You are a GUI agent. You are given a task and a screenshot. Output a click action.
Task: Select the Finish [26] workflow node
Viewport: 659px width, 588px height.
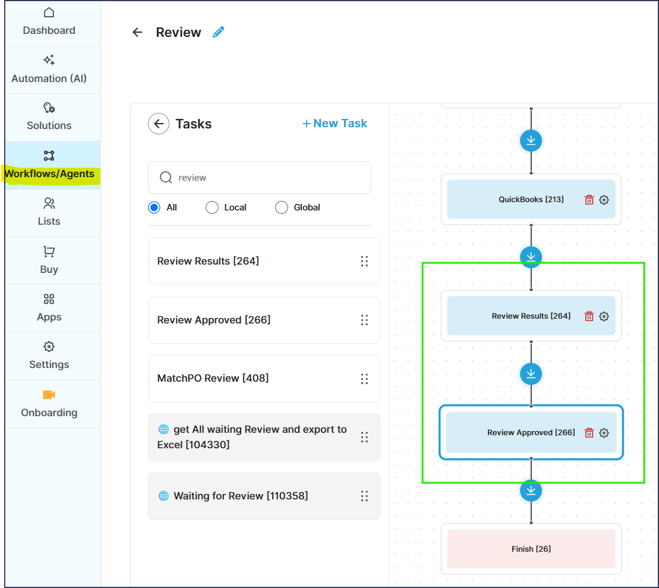pos(531,549)
